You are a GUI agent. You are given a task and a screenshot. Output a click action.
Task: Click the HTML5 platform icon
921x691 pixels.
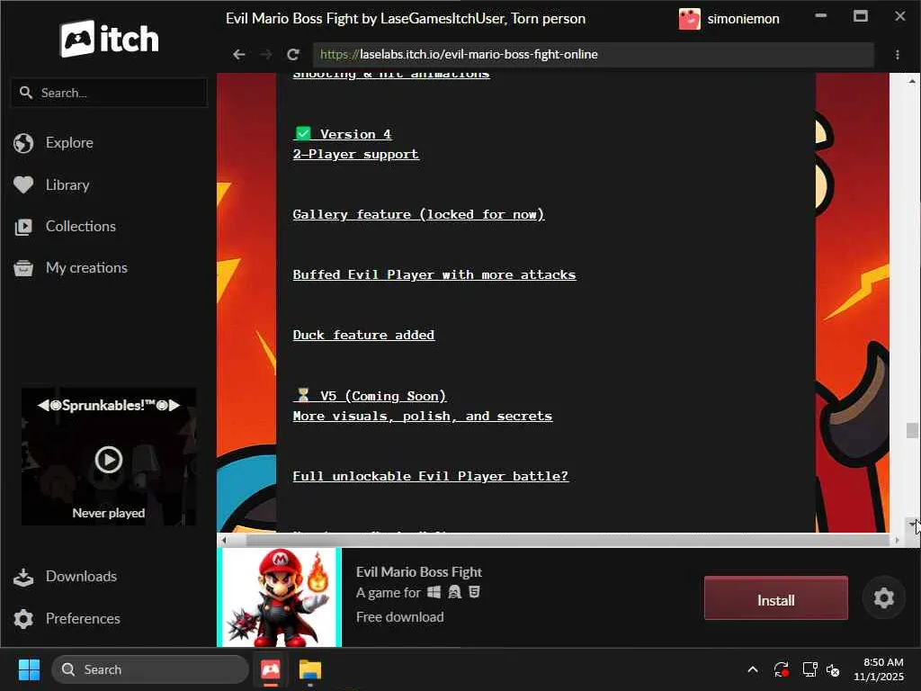pyautogui.click(x=475, y=592)
